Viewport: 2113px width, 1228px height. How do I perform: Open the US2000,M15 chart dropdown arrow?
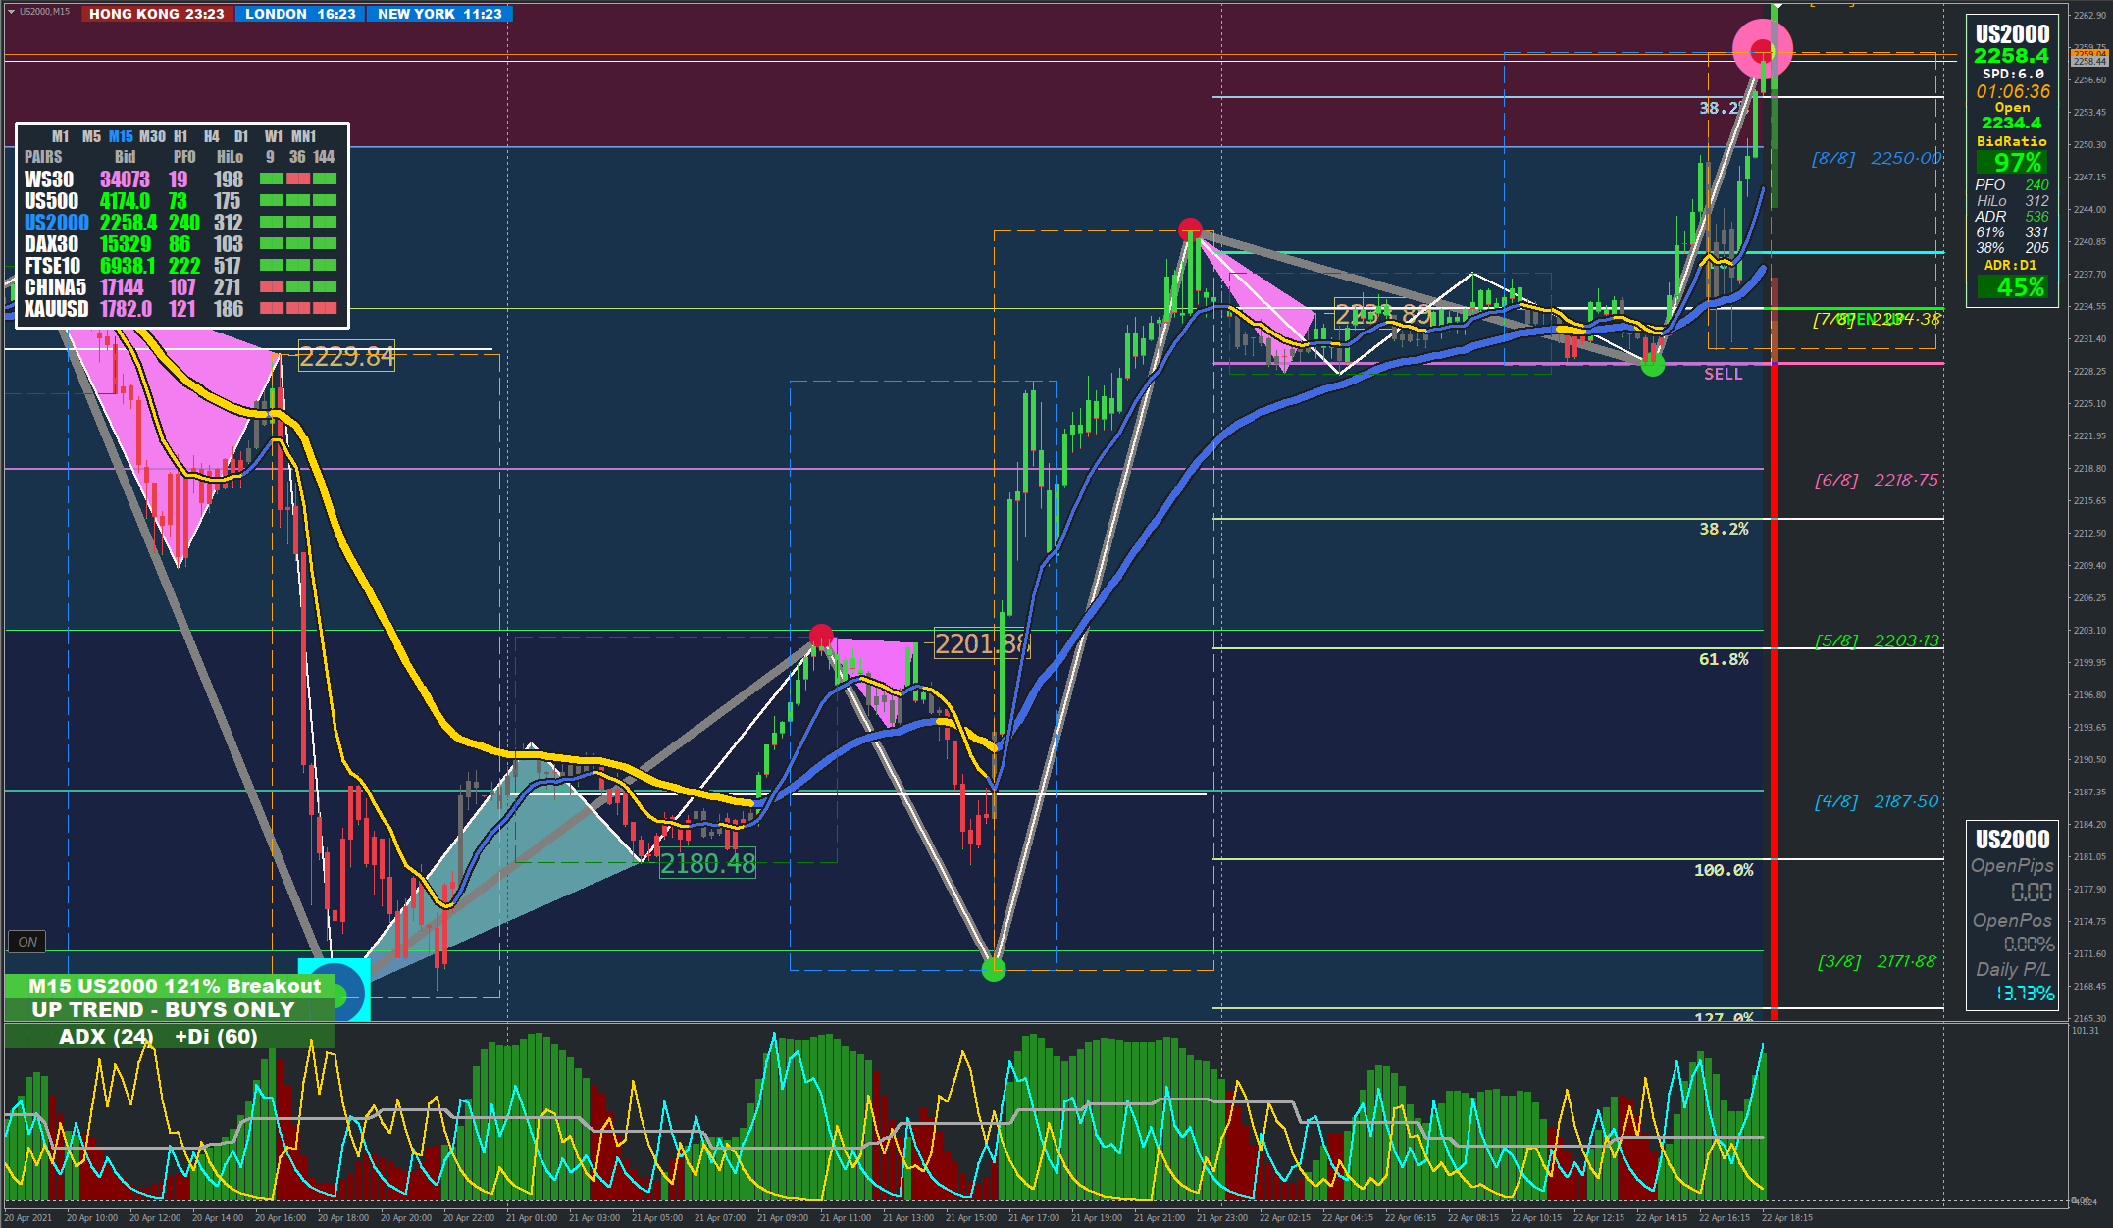click(11, 12)
